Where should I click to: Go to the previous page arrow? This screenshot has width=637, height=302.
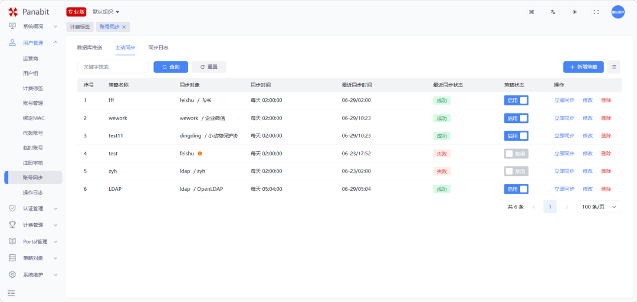pyautogui.click(x=533, y=207)
